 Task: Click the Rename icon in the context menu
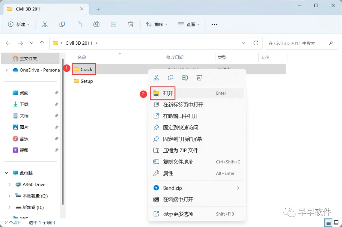coord(185,78)
